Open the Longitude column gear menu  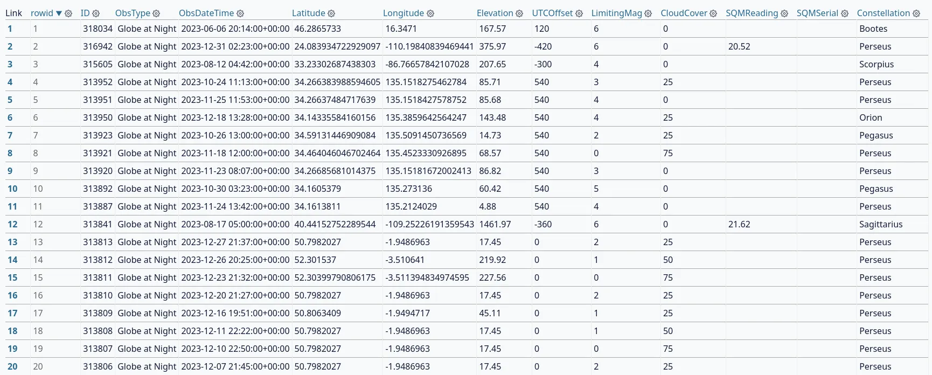pyautogui.click(x=430, y=13)
